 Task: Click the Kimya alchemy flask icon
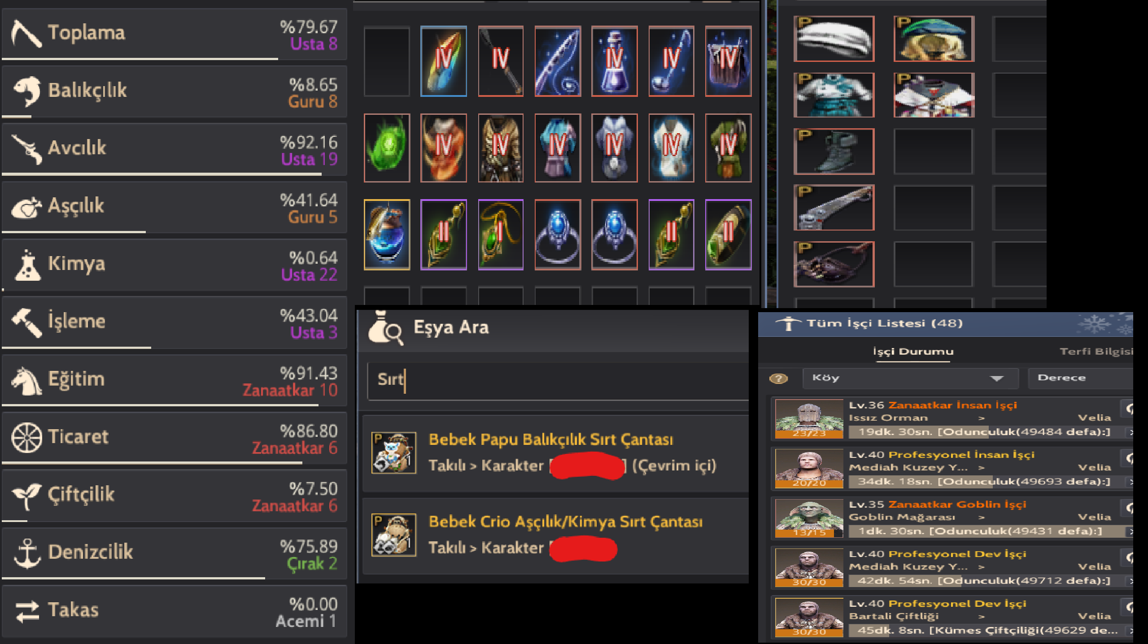[27, 265]
